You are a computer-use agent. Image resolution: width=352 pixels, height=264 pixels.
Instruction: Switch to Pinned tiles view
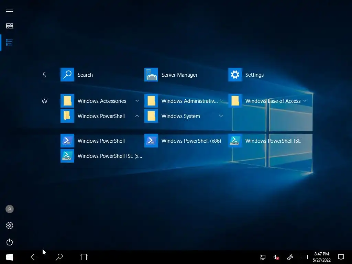tap(9, 26)
